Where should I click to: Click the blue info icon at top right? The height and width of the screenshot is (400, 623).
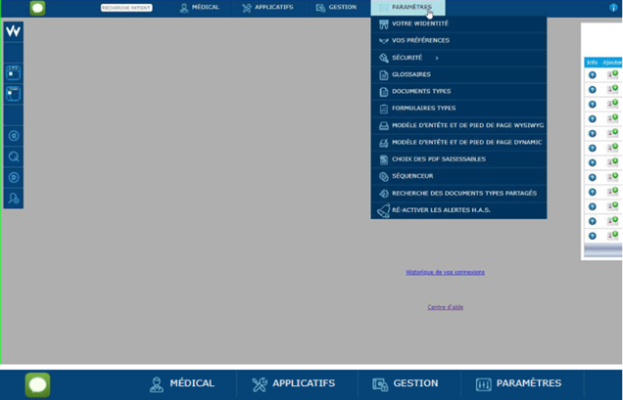(x=613, y=8)
